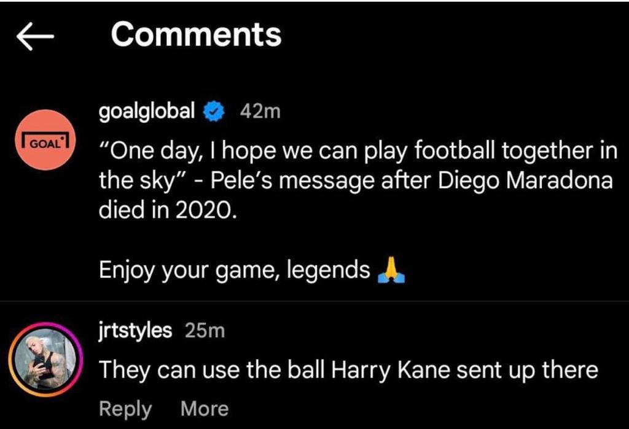
Task: Click the 25m comment timestamp
Action: (x=205, y=331)
